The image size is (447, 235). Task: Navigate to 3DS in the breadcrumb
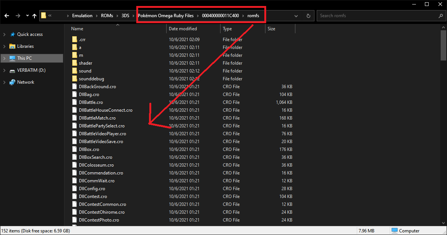tap(125, 16)
